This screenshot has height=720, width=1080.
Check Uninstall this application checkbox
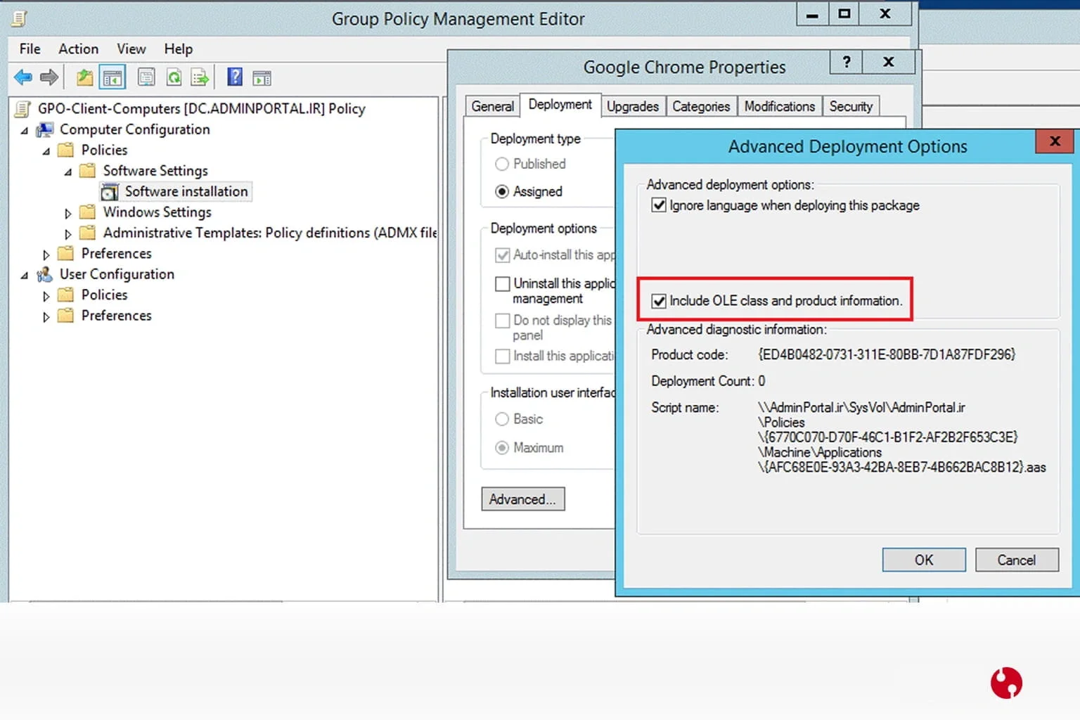pos(503,284)
